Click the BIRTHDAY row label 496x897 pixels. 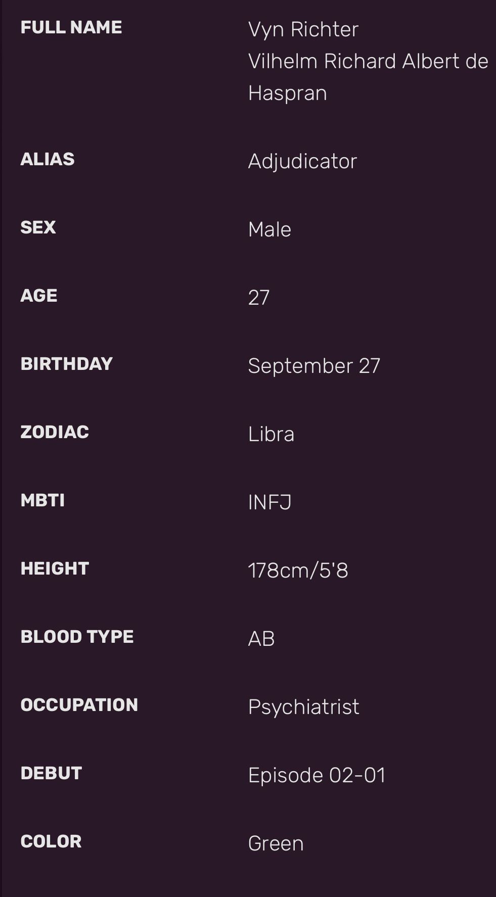pos(67,364)
